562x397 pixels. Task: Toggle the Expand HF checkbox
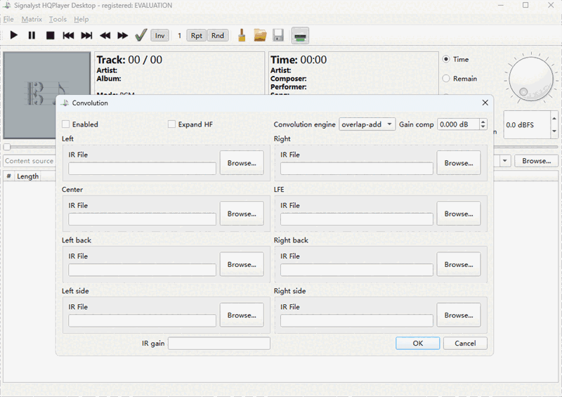click(x=172, y=124)
